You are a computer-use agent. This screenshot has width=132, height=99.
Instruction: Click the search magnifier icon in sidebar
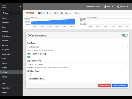(4, 13)
